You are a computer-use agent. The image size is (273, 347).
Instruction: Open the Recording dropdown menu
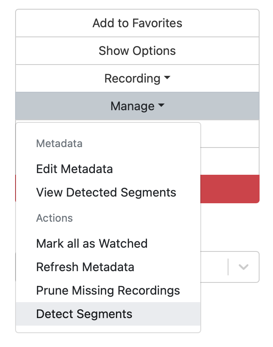click(x=137, y=78)
